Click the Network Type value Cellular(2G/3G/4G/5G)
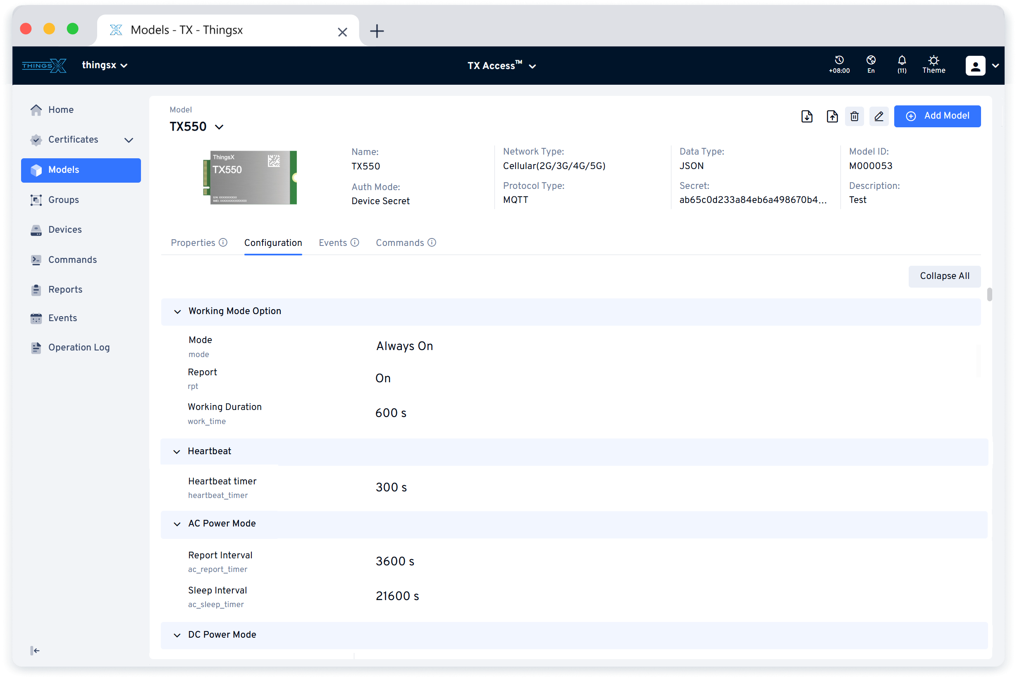The width and height of the screenshot is (1017, 679). 554,166
